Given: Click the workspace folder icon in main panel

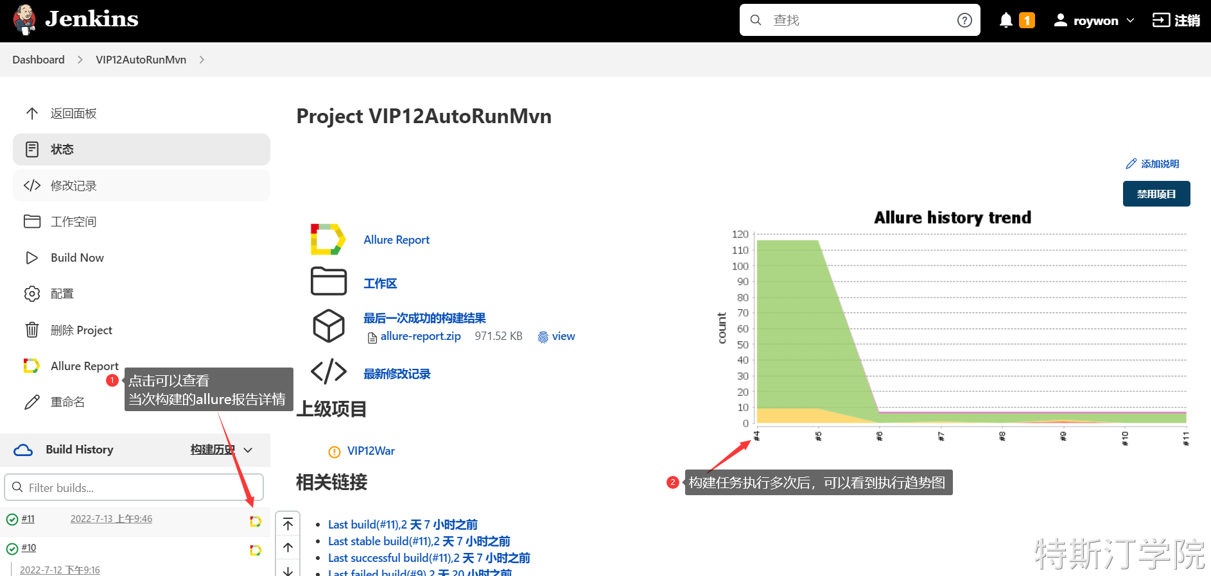Looking at the screenshot, I should tap(329, 281).
